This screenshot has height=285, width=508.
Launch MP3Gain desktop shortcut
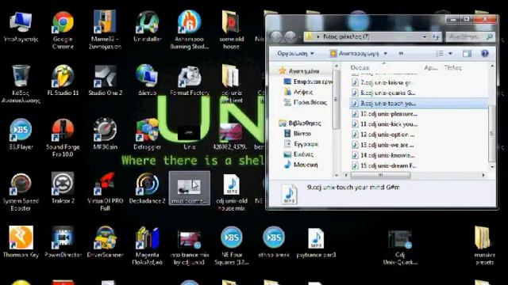point(105,135)
